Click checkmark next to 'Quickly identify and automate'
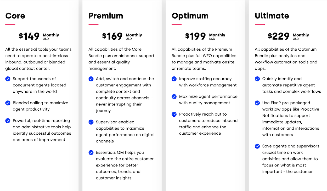 click(x=257, y=79)
